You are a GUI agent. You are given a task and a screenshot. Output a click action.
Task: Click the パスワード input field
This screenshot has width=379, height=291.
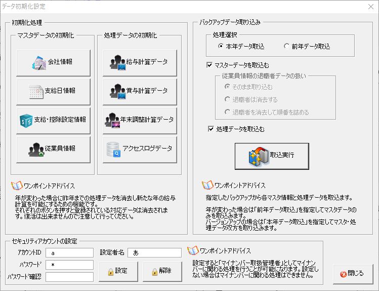click(69, 265)
